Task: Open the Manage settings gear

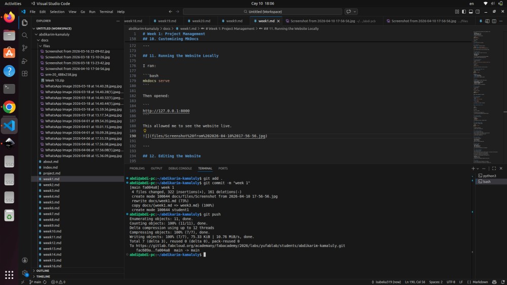Action: tap(24, 273)
